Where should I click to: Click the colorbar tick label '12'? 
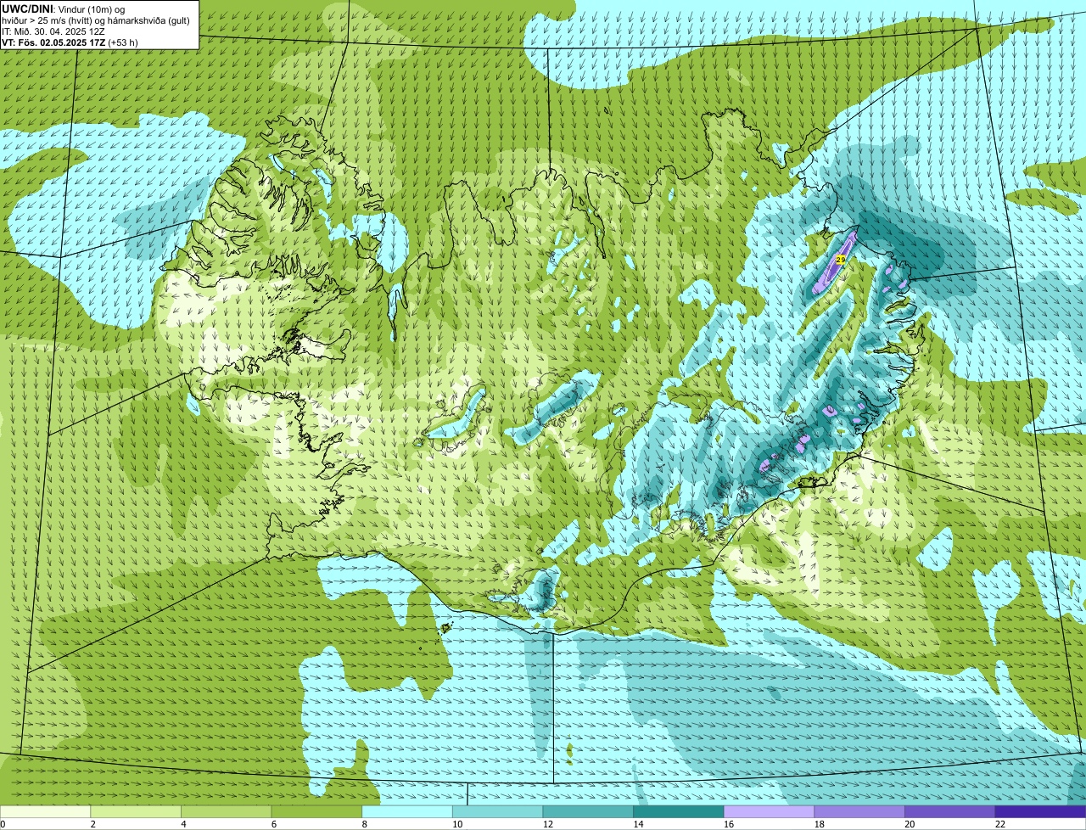coord(547,824)
